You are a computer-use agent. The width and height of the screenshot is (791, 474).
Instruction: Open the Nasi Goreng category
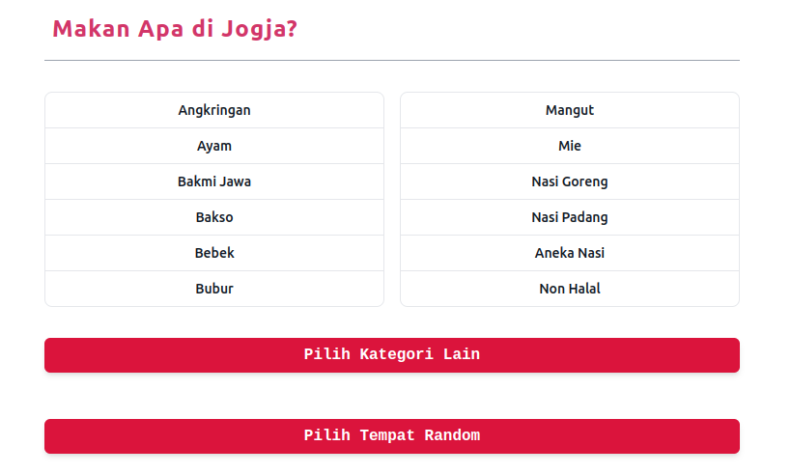pyautogui.click(x=570, y=181)
